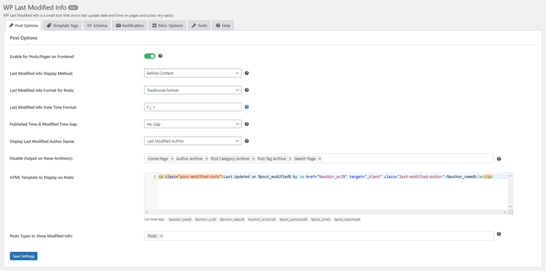This screenshot has width=546, height=271.
Task: Open the Tools tab
Action: (199, 26)
